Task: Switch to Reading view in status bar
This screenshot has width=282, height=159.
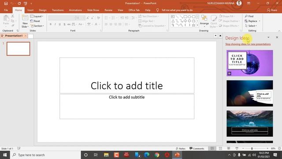Action: point(229,148)
